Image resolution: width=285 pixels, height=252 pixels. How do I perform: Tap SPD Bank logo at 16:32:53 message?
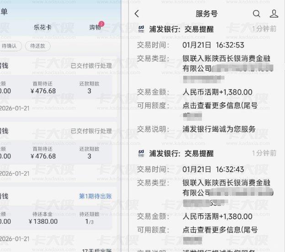point(141,29)
